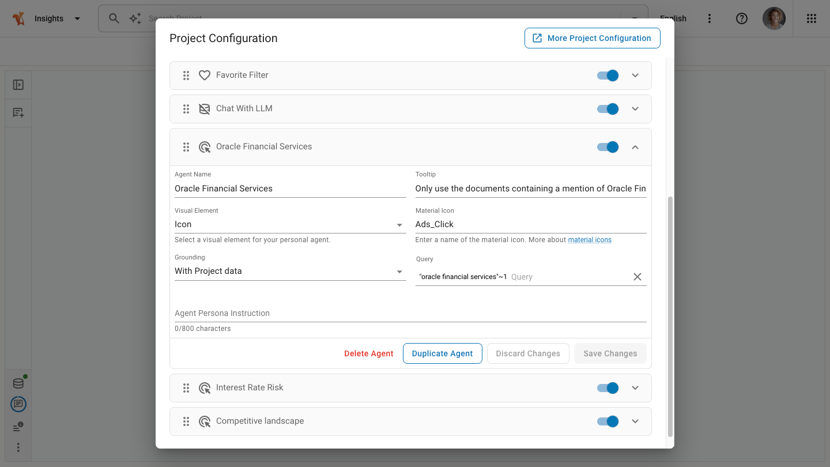Click the Chat With LLM icon
This screenshot has width=830, height=467.
[205, 109]
